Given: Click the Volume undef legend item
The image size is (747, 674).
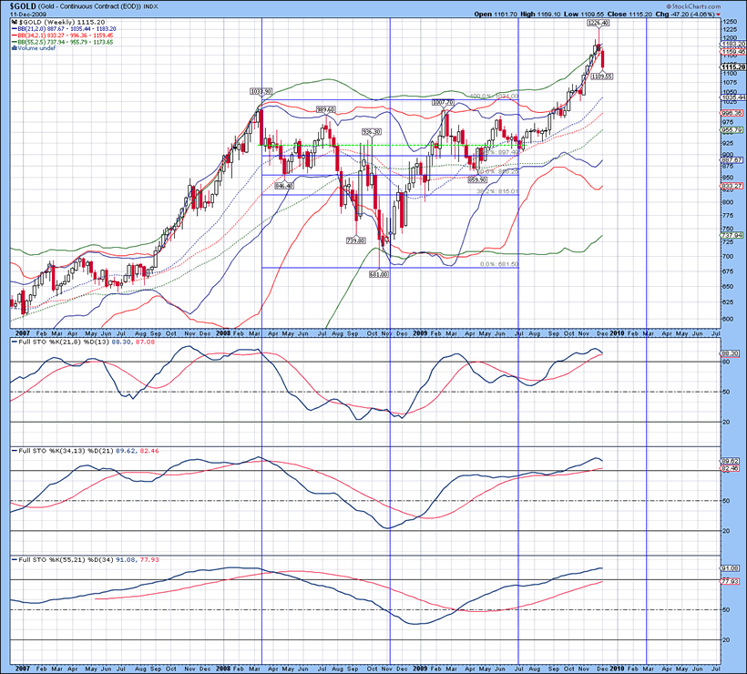Looking at the screenshot, I should tap(33, 48).
